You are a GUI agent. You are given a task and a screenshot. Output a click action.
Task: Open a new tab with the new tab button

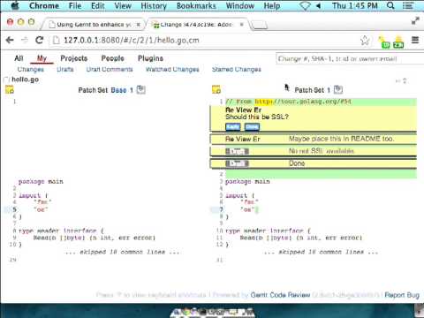(260, 26)
